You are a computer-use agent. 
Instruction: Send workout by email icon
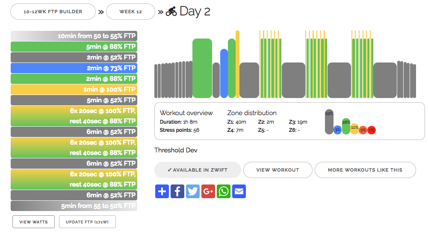[239, 191]
